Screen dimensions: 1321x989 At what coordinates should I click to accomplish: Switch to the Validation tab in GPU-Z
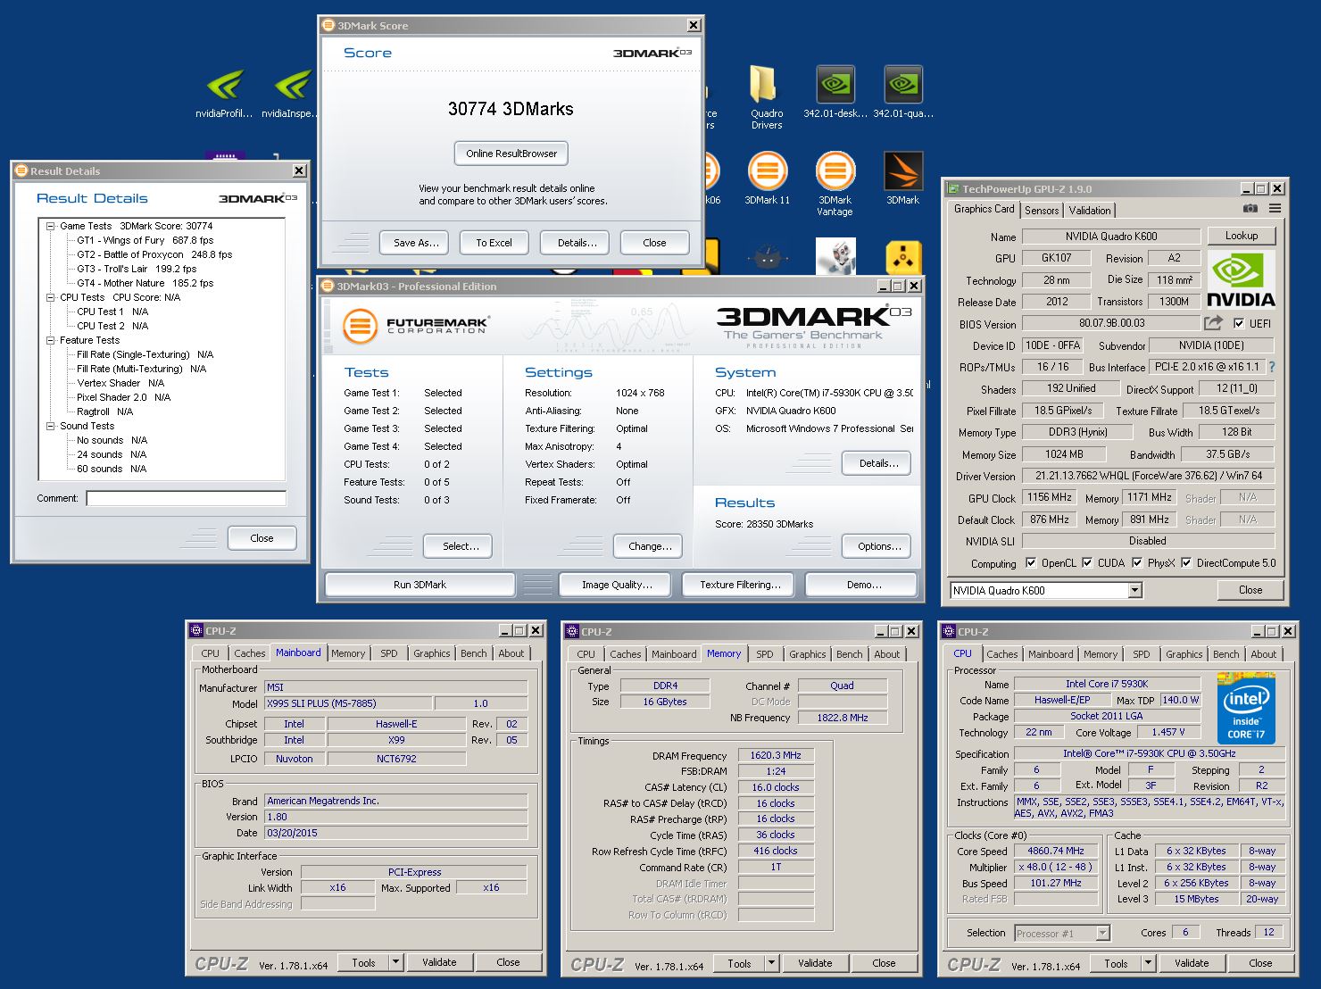click(1090, 211)
